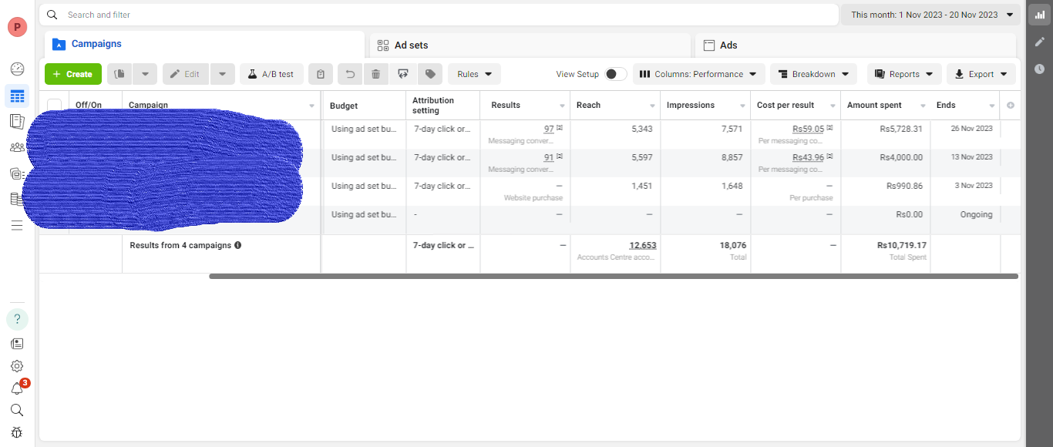Expand the Rules dropdown
The width and height of the screenshot is (1053, 447).
point(474,74)
